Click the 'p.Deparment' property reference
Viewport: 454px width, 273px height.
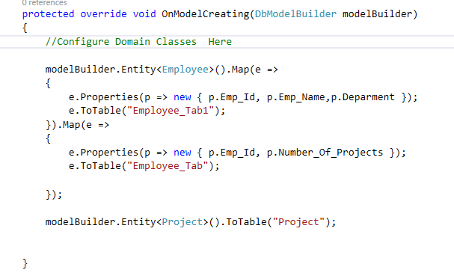pyautogui.click(x=363, y=97)
